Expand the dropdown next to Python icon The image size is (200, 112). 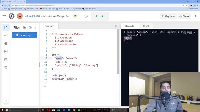click(x=80, y=16)
